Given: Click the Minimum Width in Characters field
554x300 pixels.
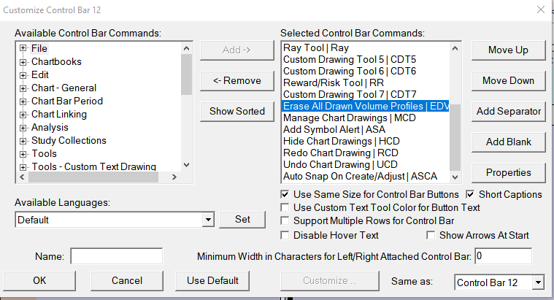Looking at the screenshot, I should tap(503, 256).
